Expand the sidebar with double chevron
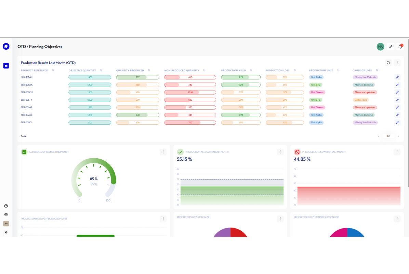 pyautogui.click(x=6, y=233)
